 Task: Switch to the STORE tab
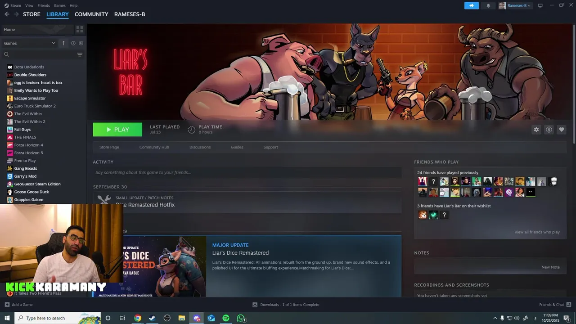tap(31, 14)
